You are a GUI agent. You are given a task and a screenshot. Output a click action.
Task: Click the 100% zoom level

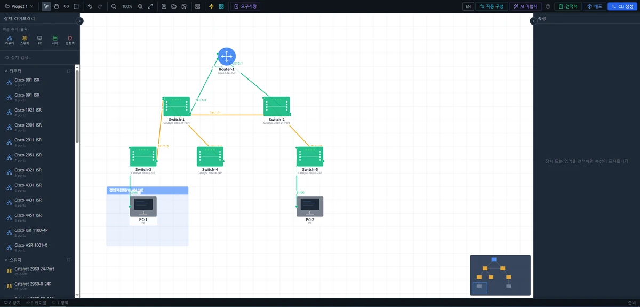(127, 6)
